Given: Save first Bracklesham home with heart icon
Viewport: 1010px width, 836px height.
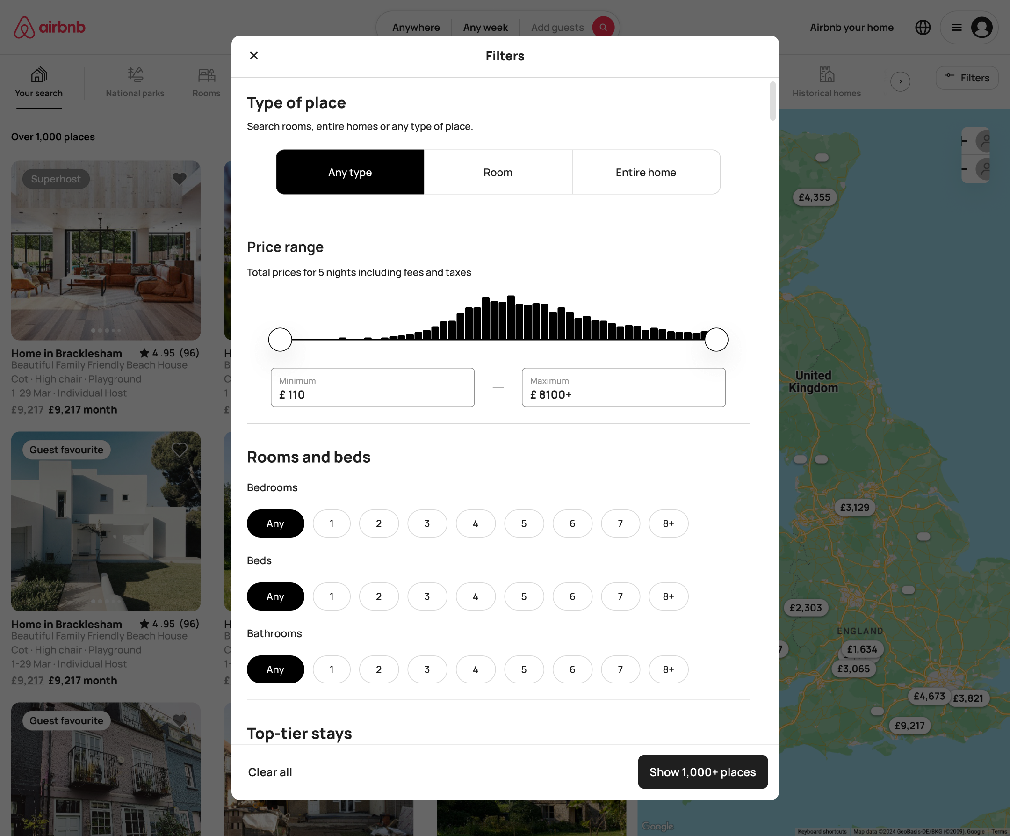Looking at the screenshot, I should coord(180,179).
